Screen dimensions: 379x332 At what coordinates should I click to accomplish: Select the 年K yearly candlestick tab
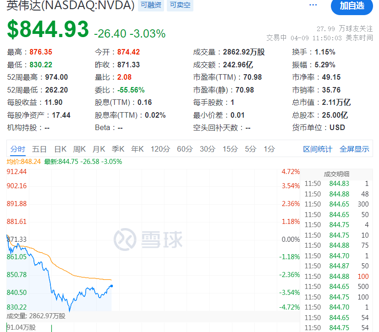(137, 149)
